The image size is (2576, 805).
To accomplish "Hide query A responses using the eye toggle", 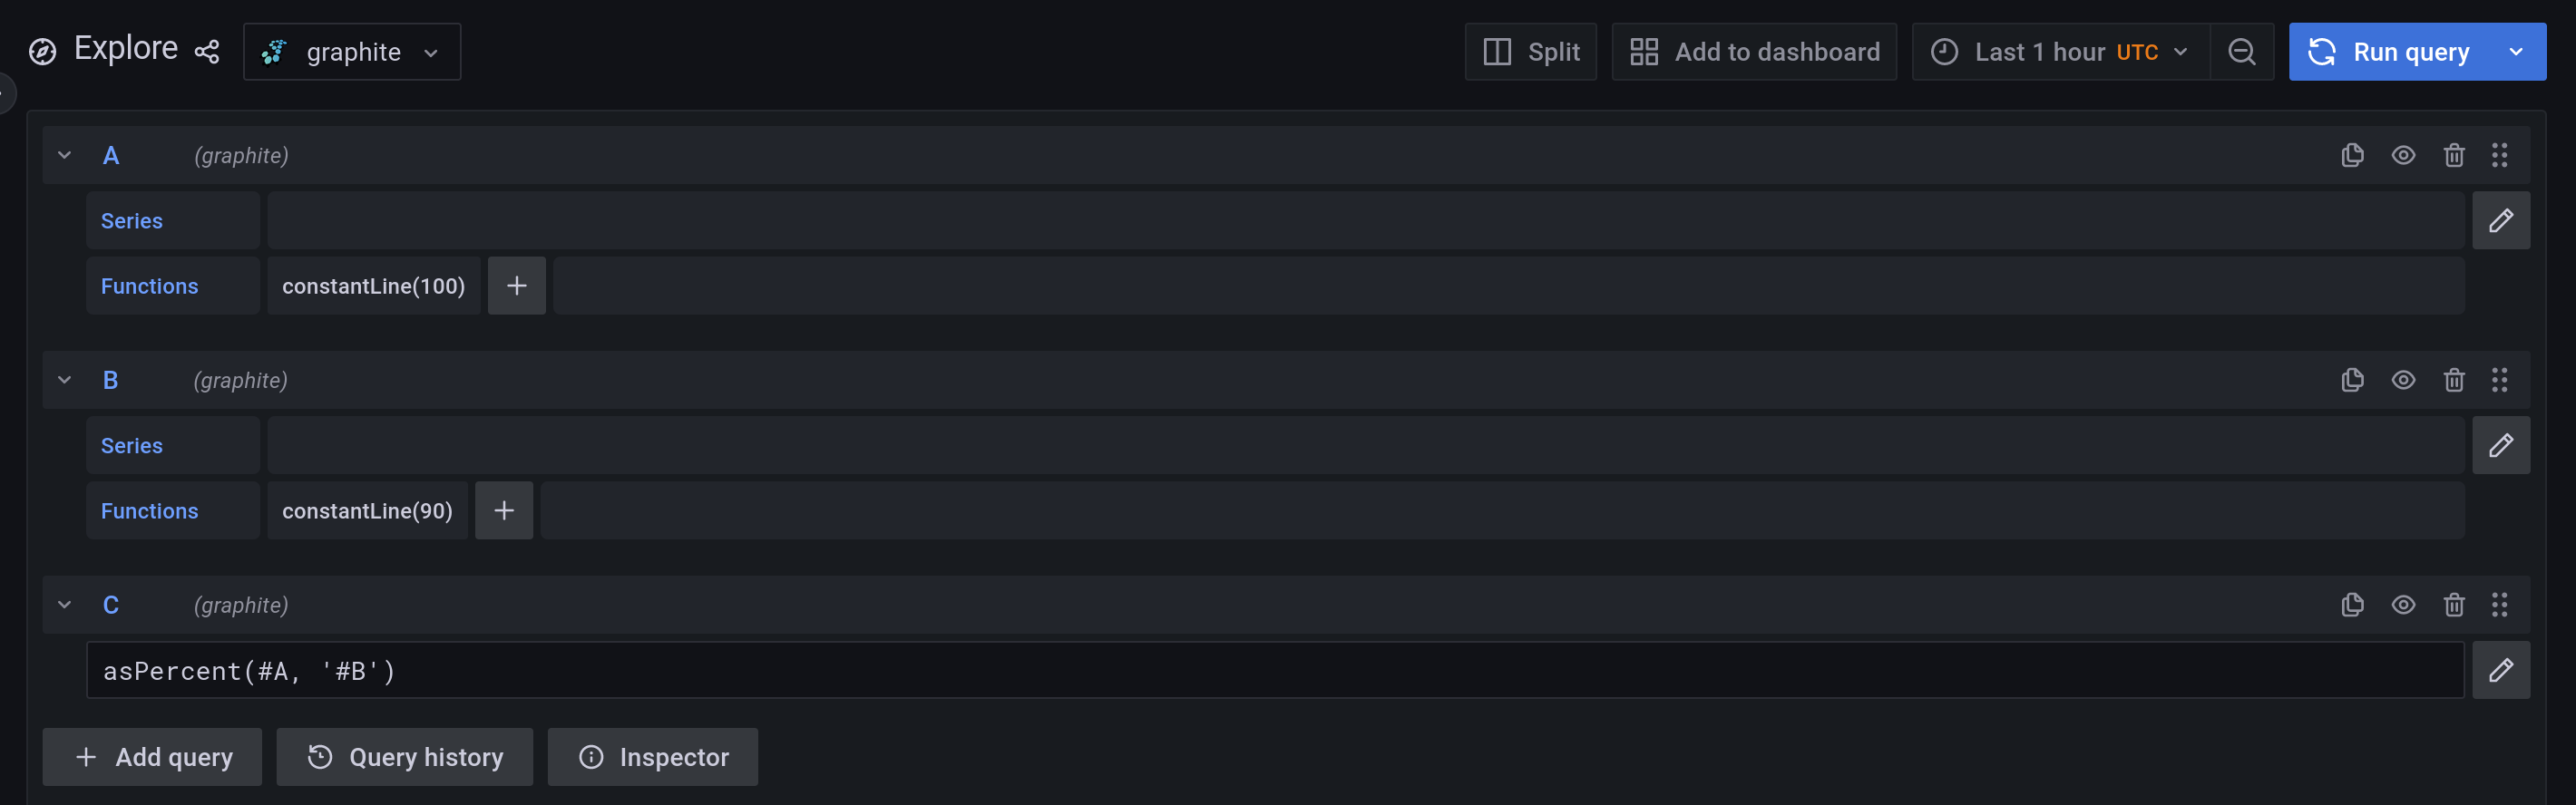I will click(x=2404, y=155).
